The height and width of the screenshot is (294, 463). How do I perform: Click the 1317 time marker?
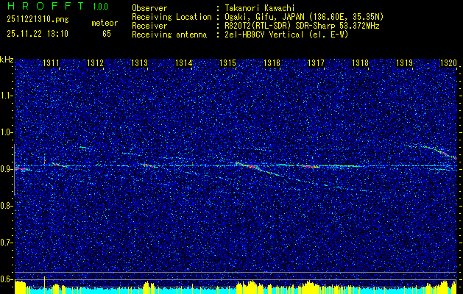(316, 62)
